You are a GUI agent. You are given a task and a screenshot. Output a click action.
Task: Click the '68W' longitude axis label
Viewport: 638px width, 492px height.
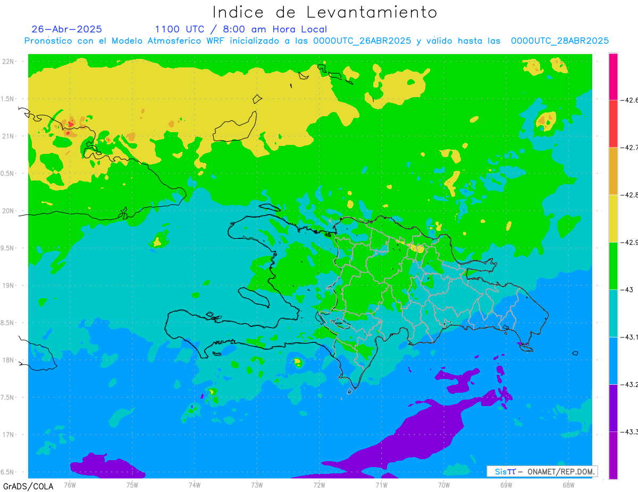tap(568, 484)
